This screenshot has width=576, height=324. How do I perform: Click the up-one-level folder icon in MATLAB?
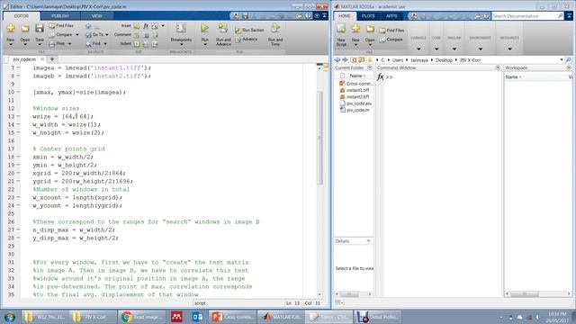pyautogui.click(x=354, y=60)
